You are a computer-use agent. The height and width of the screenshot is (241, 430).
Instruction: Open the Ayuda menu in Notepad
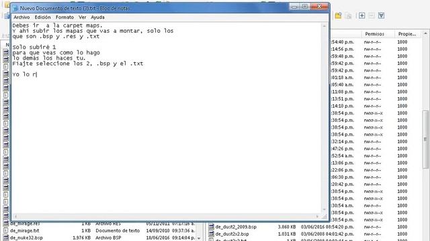point(97,17)
